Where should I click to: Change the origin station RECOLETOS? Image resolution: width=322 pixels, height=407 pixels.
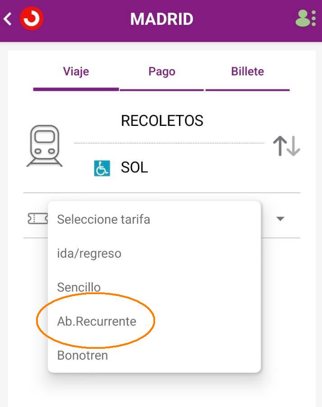point(162,120)
